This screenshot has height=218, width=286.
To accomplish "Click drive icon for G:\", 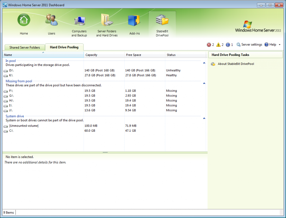I will point(6,96).
